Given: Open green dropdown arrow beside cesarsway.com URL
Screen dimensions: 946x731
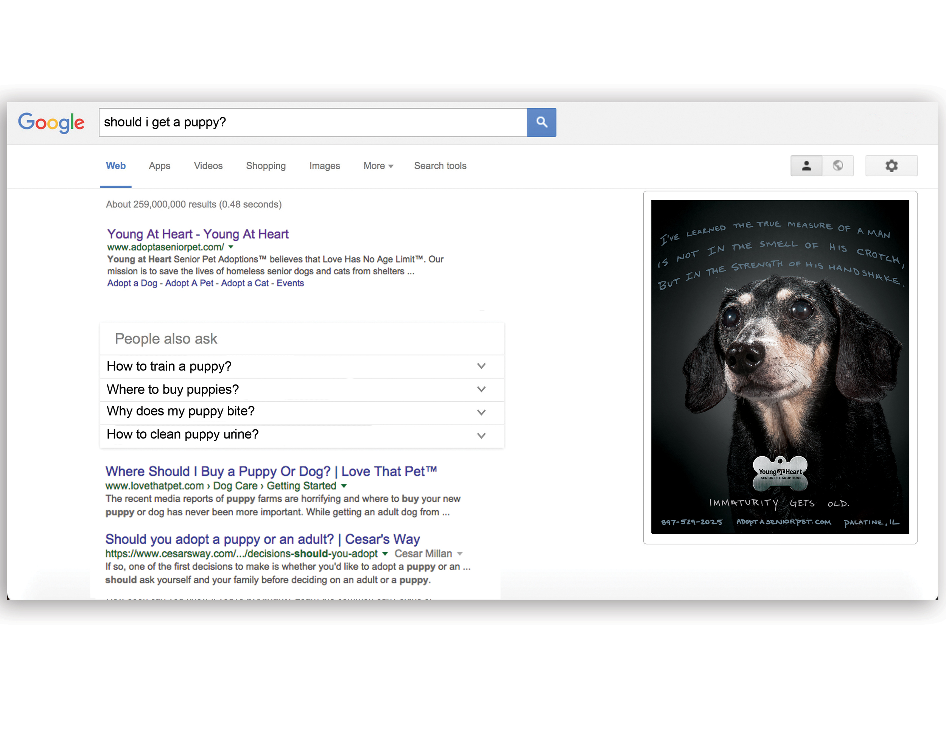Looking at the screenshot, I should pyautogui.click(x=385, y=554).
